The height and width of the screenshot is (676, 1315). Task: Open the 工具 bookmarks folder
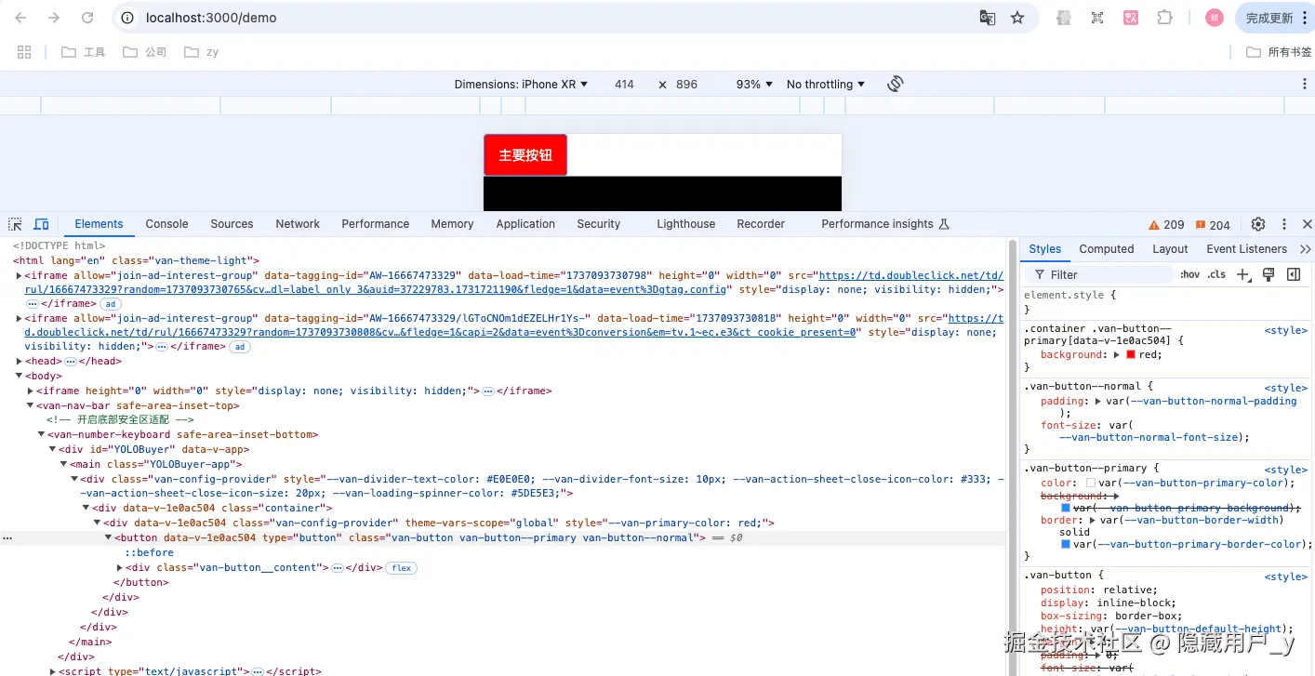point(84,52)
